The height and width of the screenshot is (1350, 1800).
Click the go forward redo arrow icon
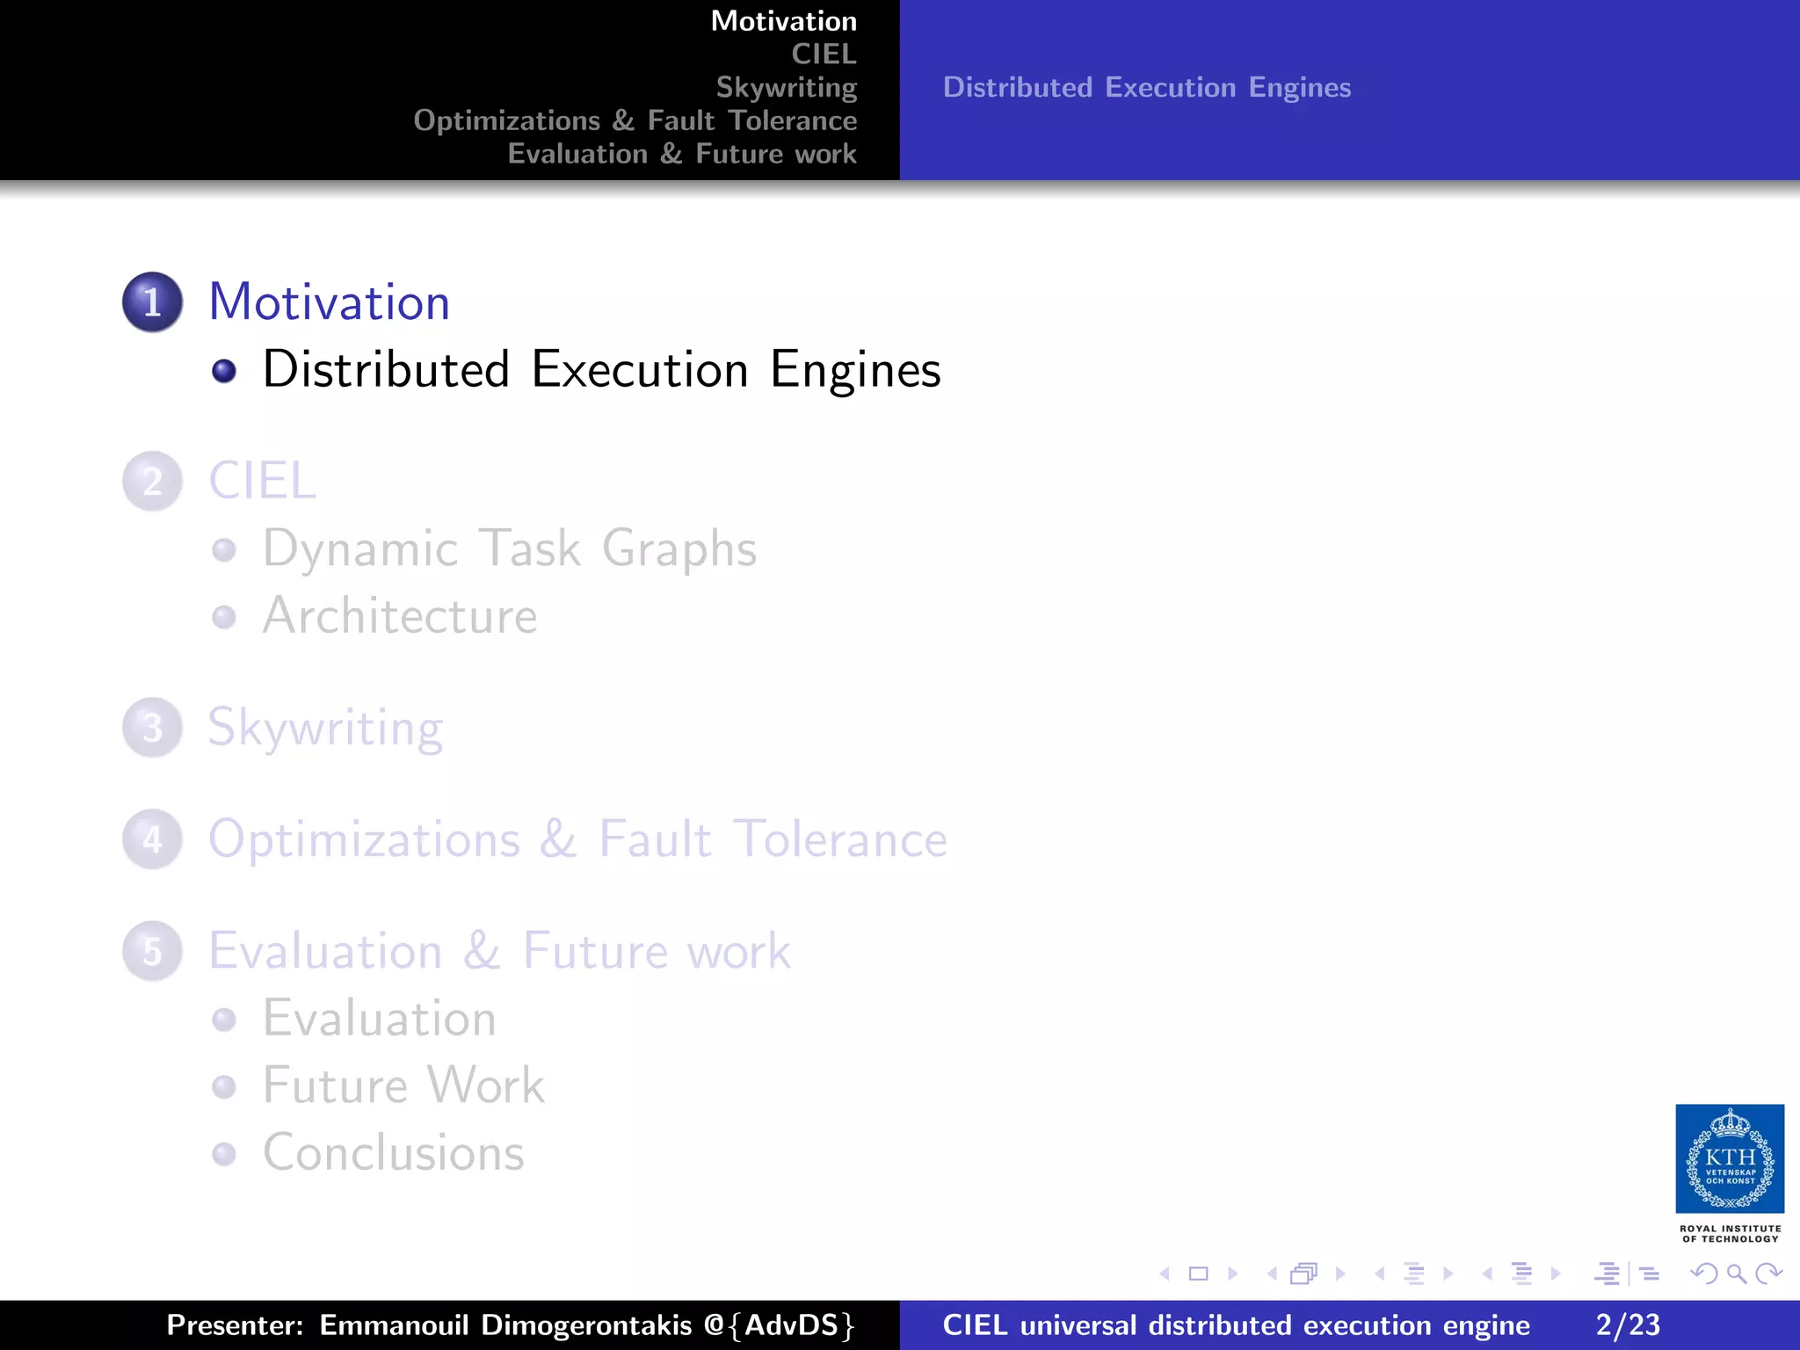pos(1768,1274)
